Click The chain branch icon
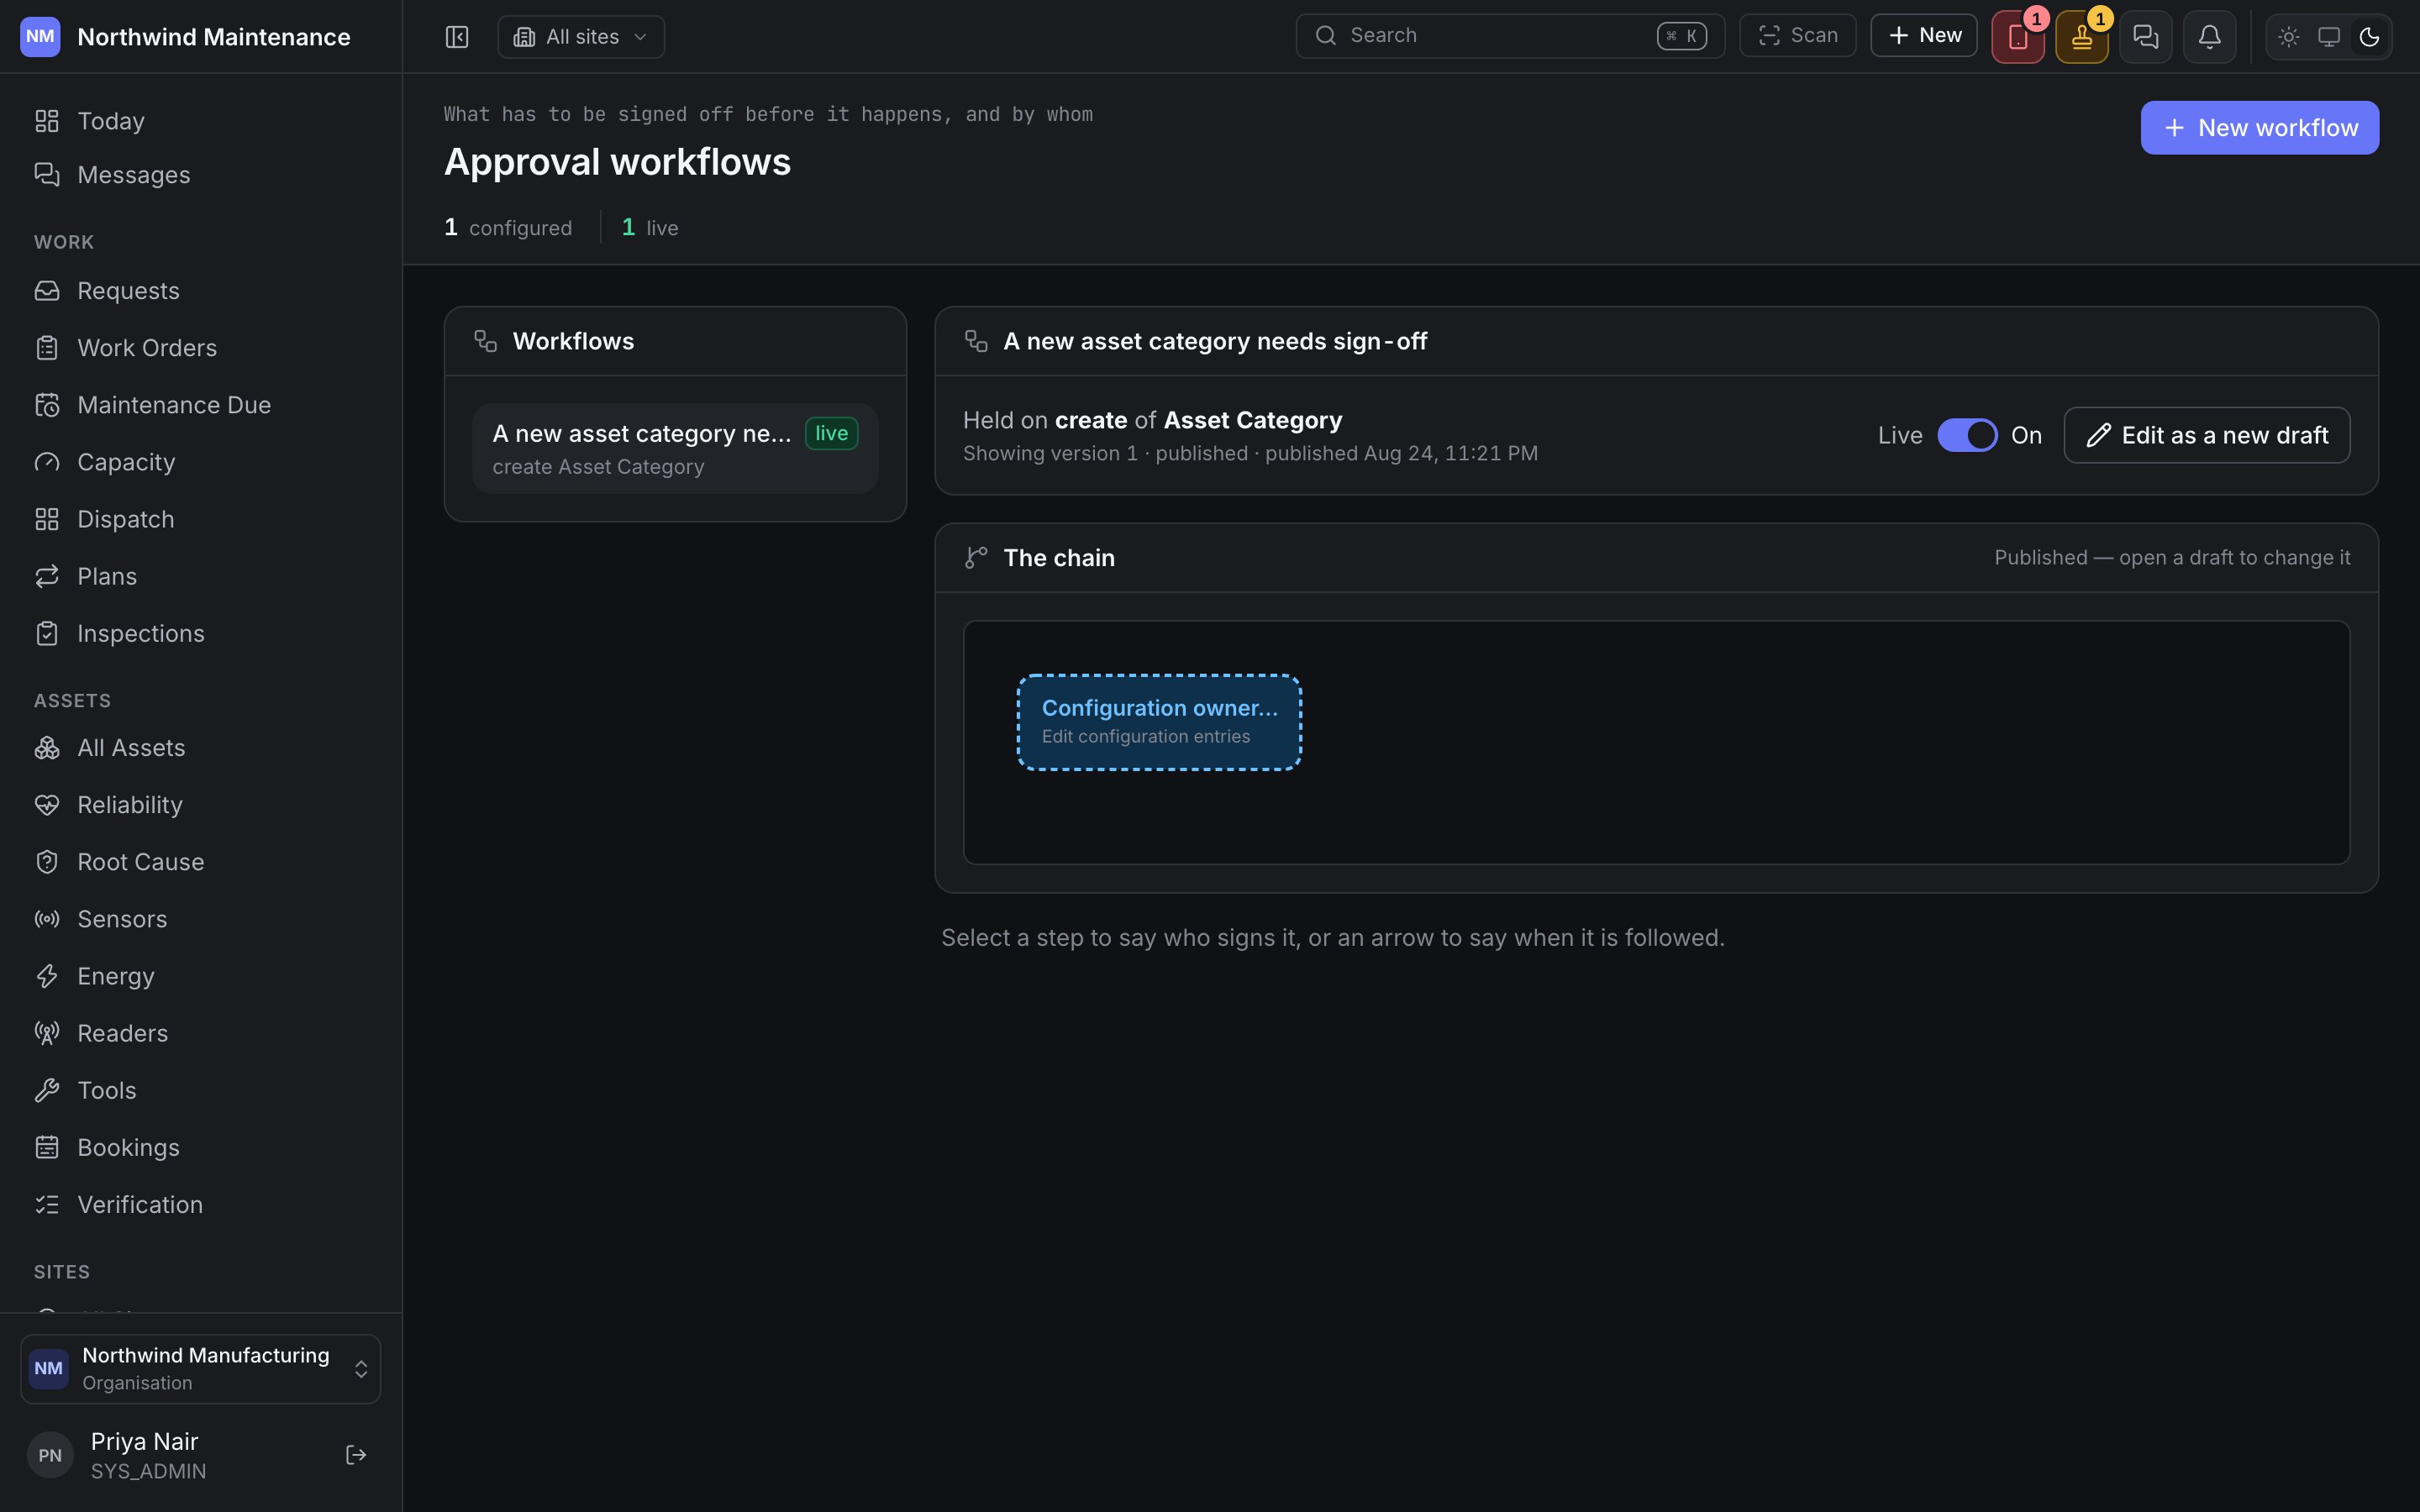Image resolution: width=2420 pixels, height=1512 pixels. 976,558
